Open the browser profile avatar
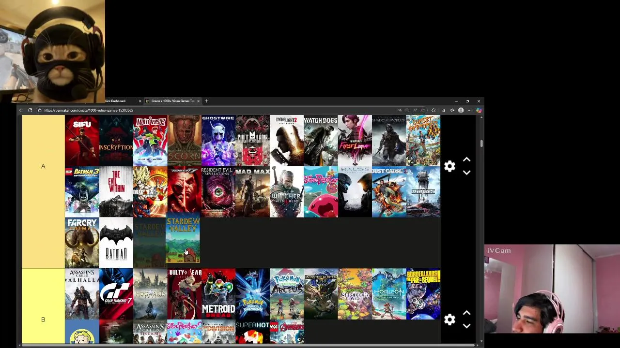The width and height of the screenshot is (620, 348). [x=461, y=110]
